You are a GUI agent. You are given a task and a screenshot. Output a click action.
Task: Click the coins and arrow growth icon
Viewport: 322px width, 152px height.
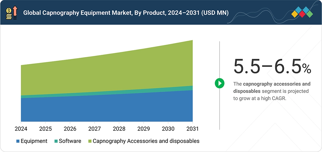coord(12,13)
